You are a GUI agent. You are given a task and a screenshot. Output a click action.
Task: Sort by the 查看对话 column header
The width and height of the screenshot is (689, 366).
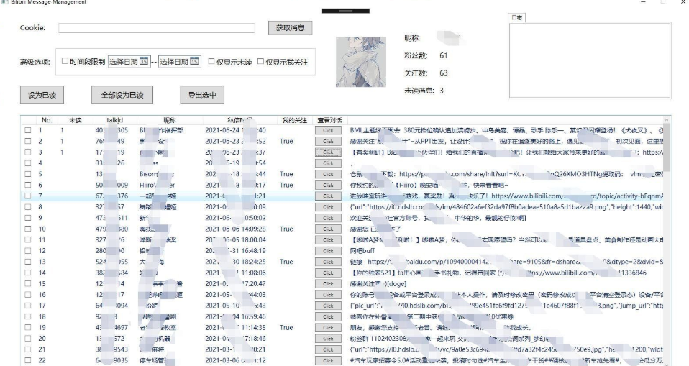click(x=329, y=120)
